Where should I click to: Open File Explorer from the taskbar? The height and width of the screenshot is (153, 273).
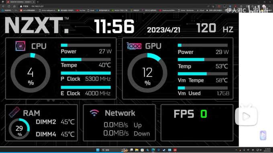[136, 150]
